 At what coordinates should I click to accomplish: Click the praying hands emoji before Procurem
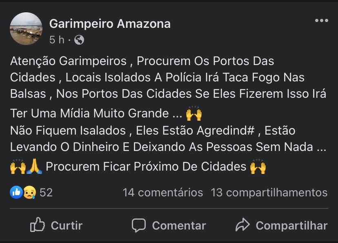point(34,167)
